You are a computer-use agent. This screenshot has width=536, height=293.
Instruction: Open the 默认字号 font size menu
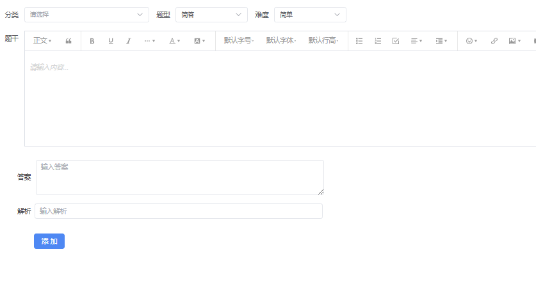tap(239, 41)
